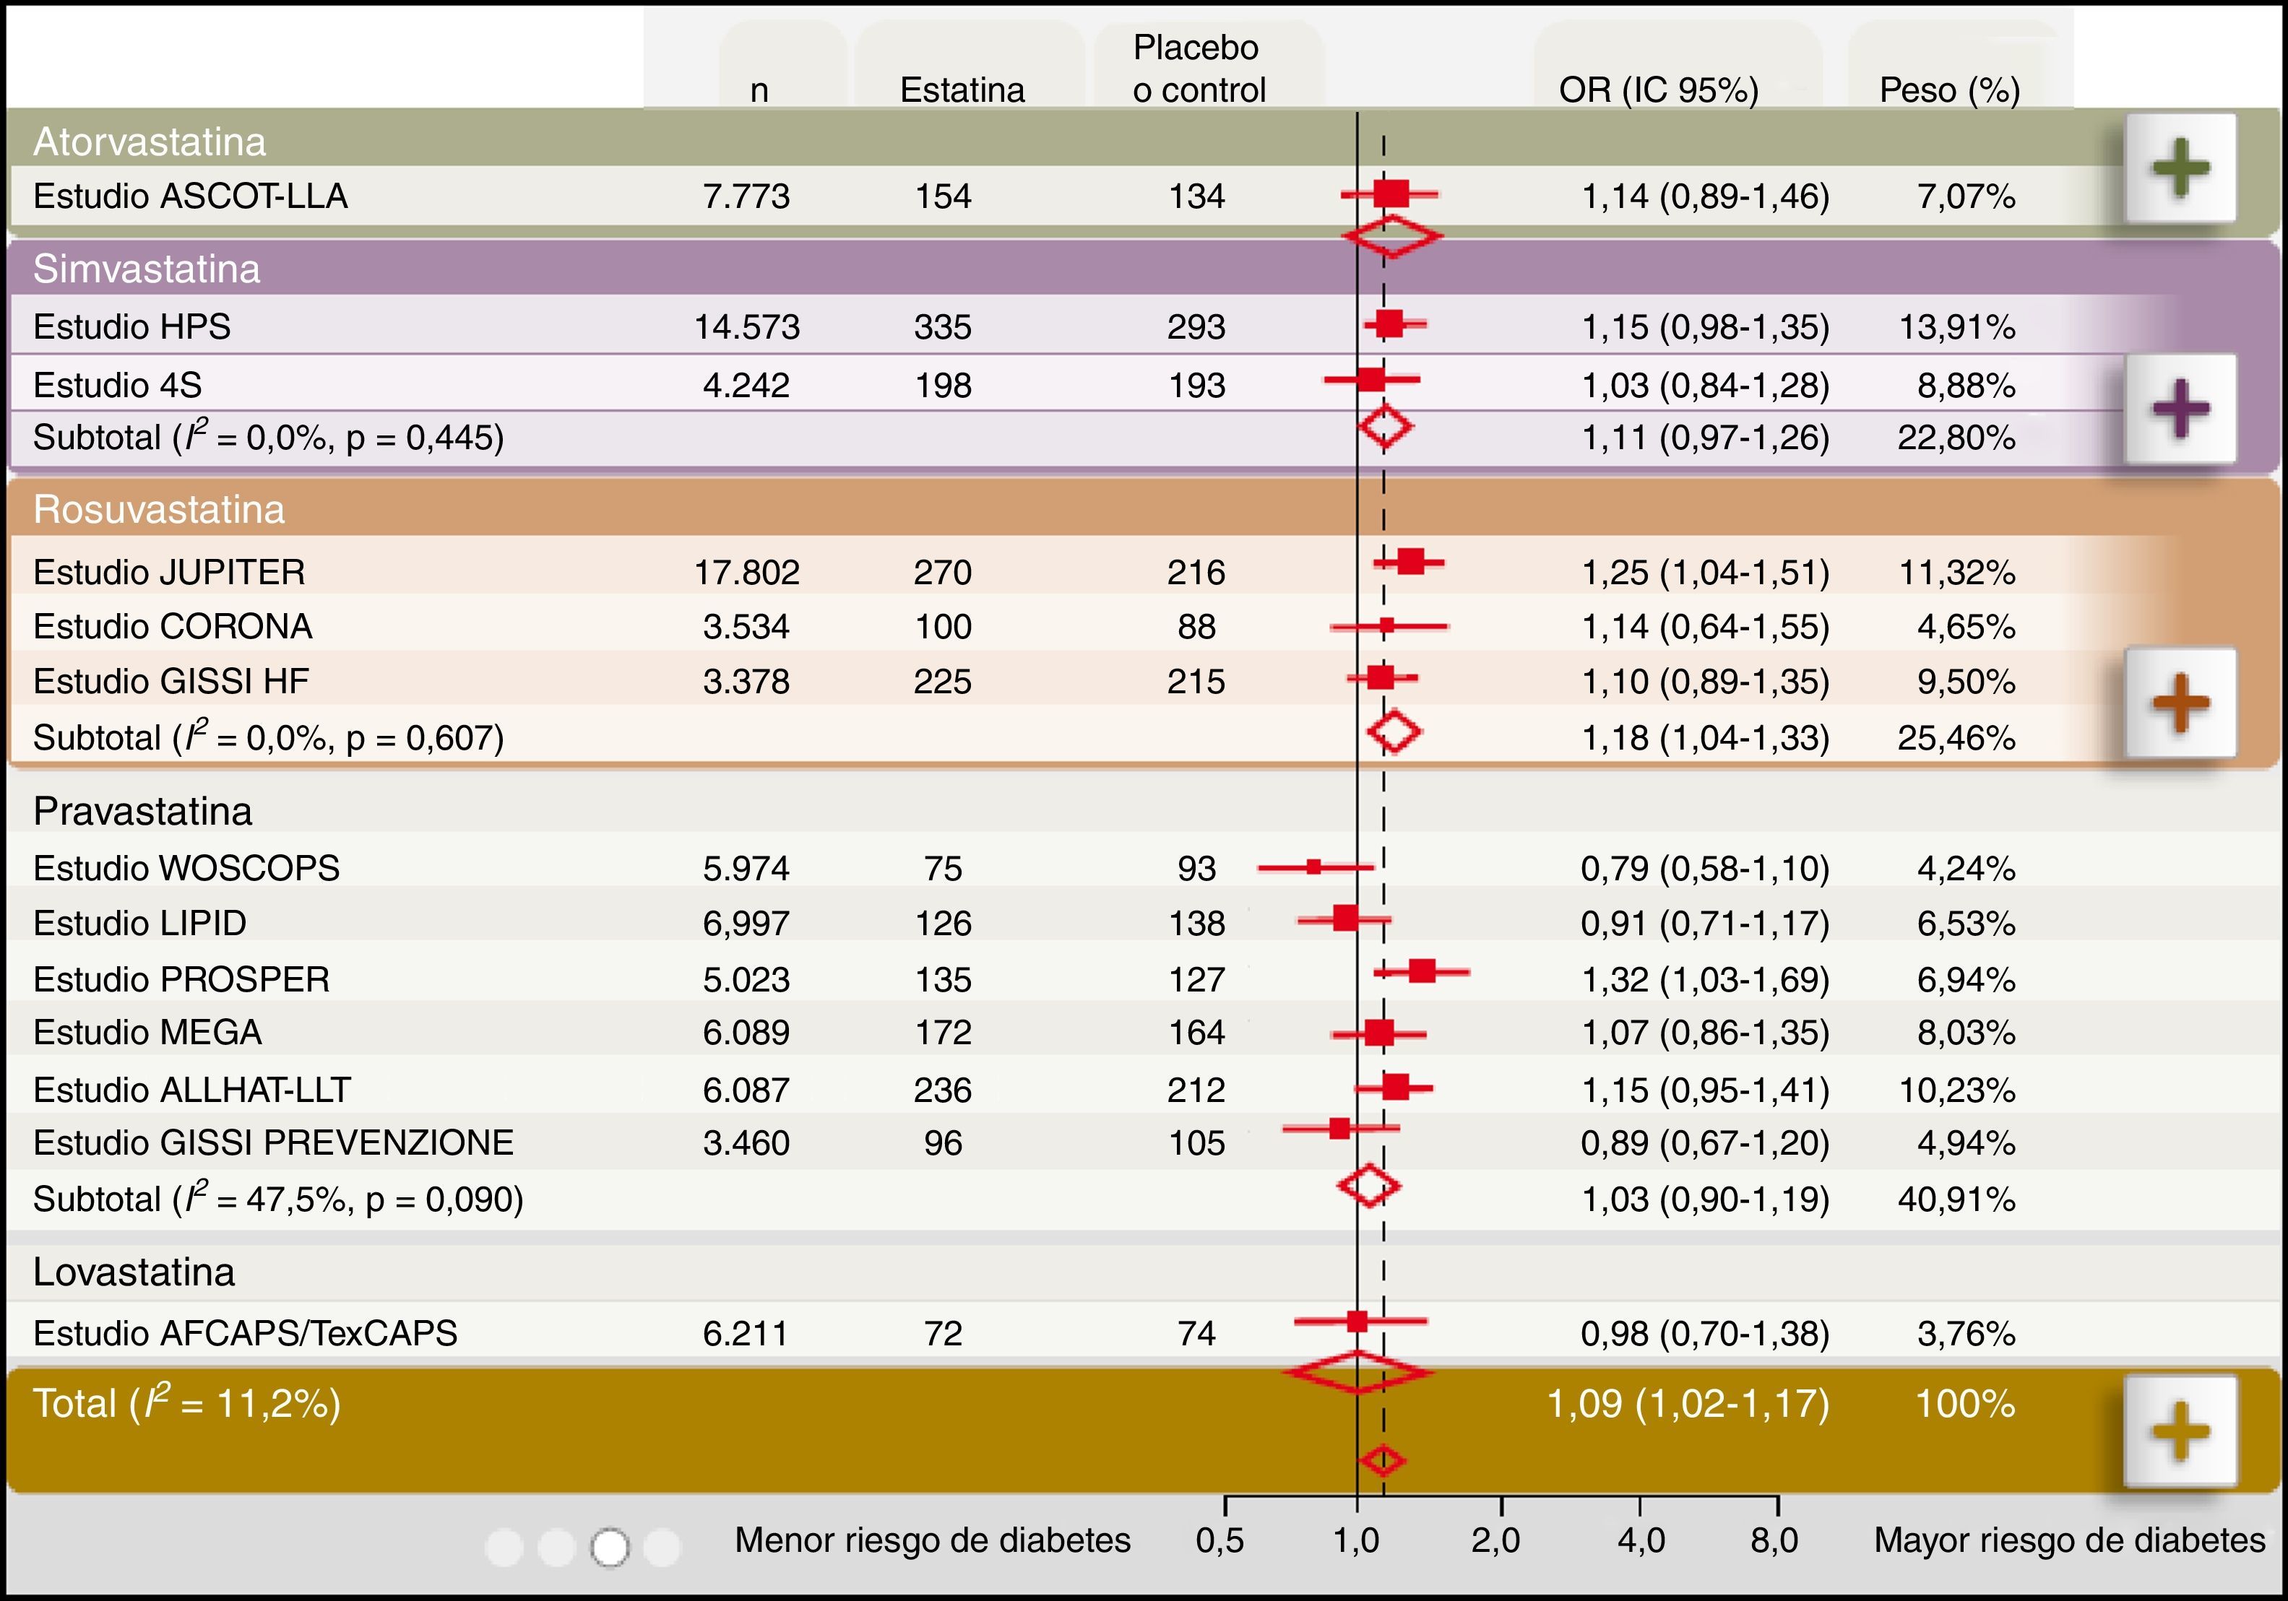
Task: Click the Estudio PROSPER red square marker
Action: pyautogui.click(x=1422, y=971)
